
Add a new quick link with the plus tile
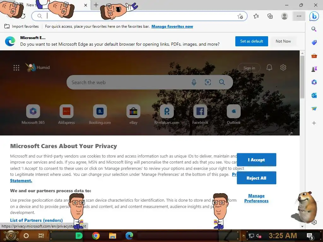pos(267,116)
